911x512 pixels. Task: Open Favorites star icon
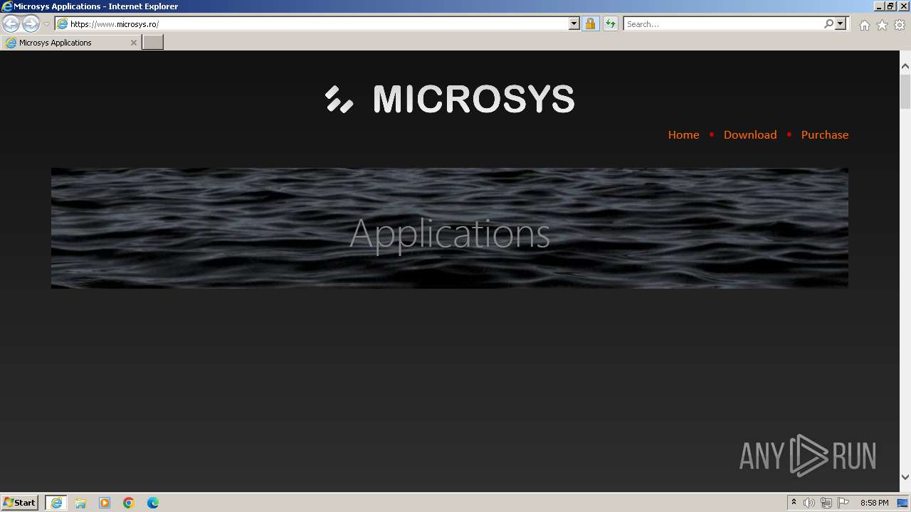pos(882,25)
